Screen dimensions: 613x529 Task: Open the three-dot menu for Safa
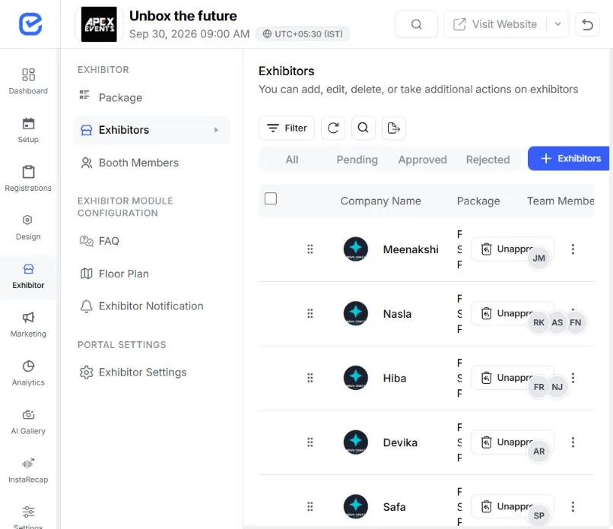point(573,507)
